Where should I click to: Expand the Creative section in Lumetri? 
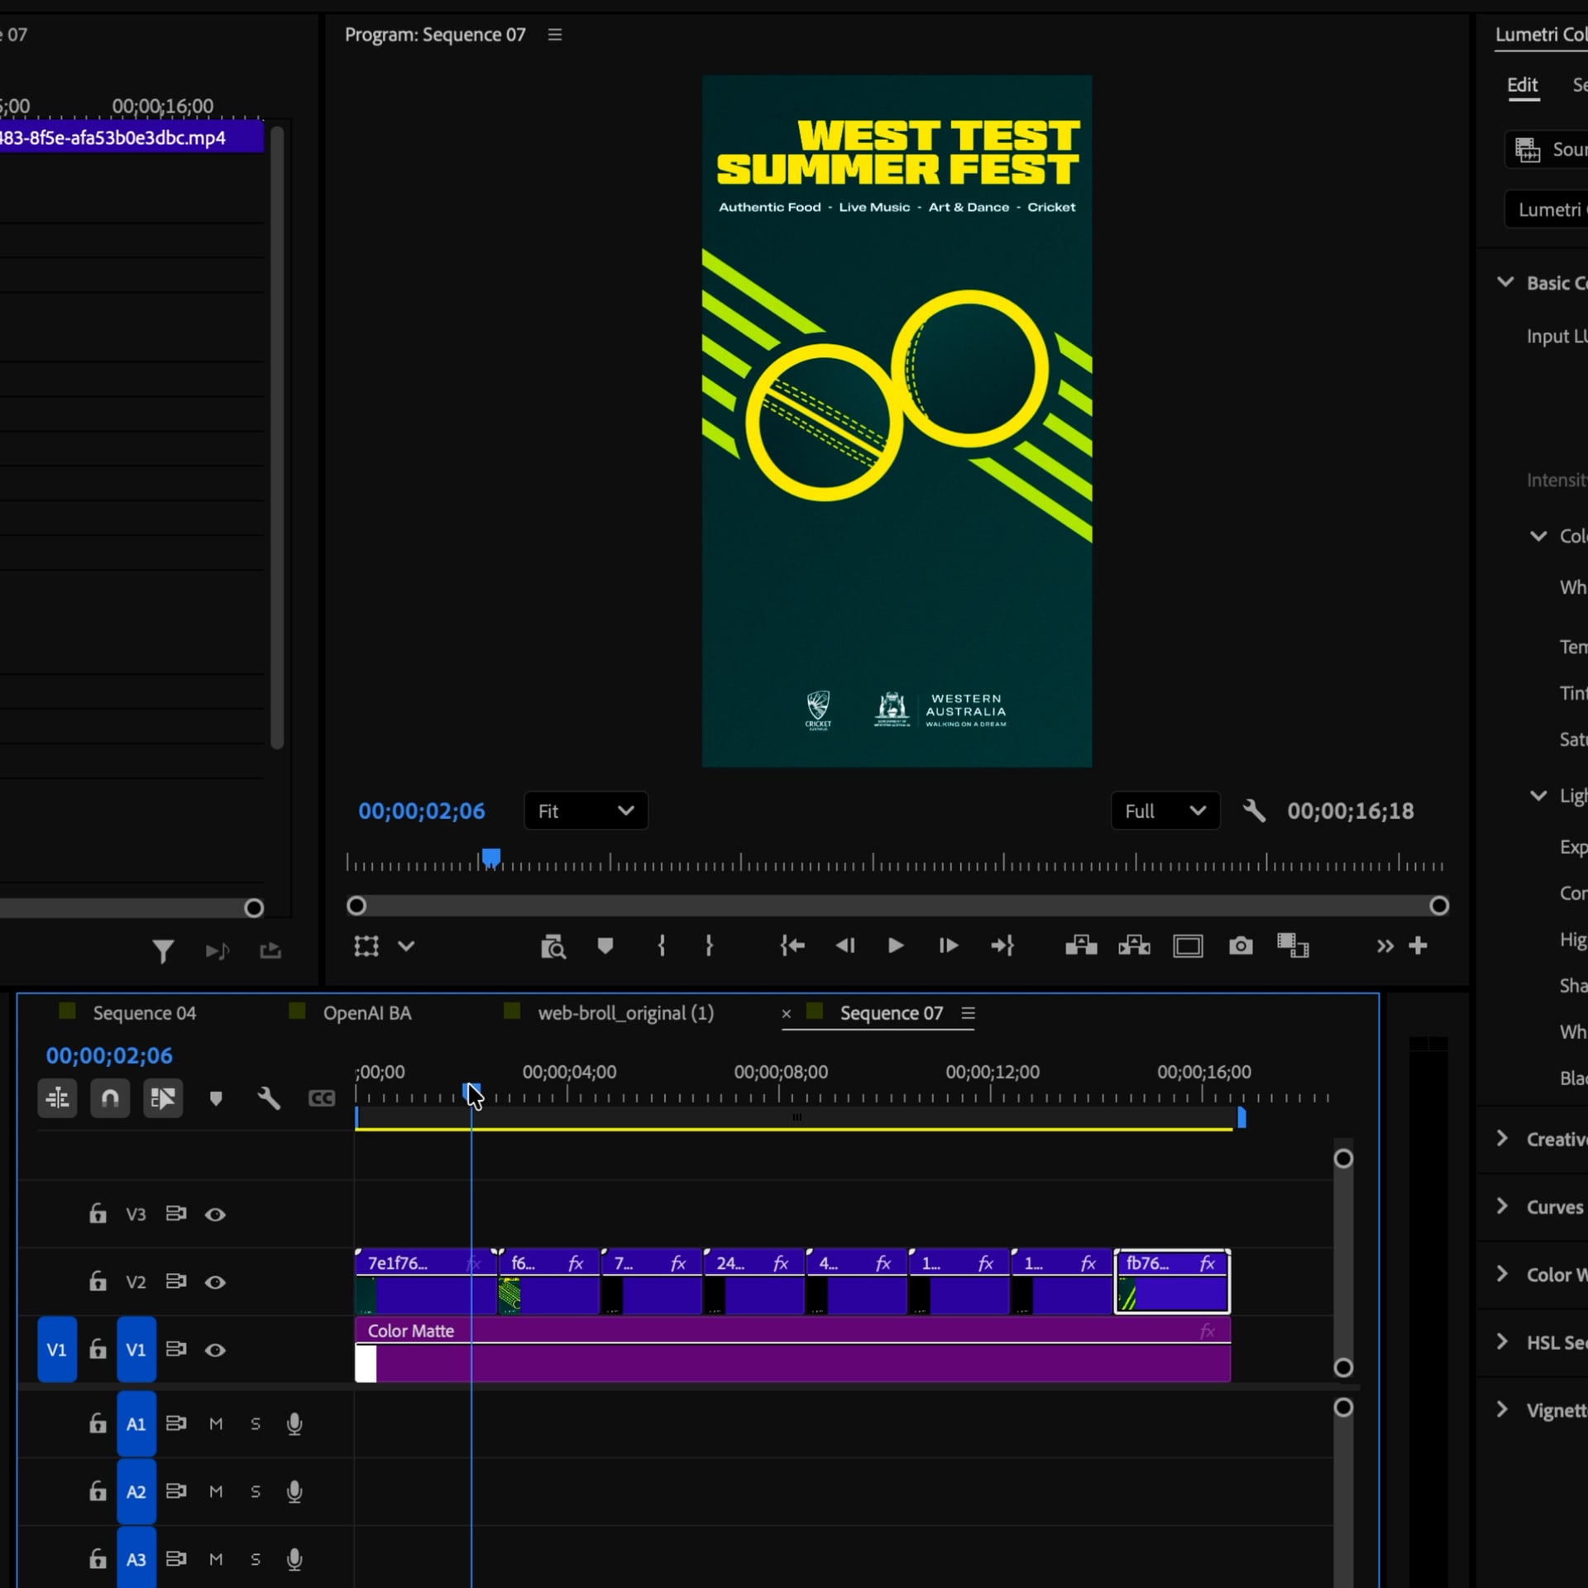coord(1503,1138)
